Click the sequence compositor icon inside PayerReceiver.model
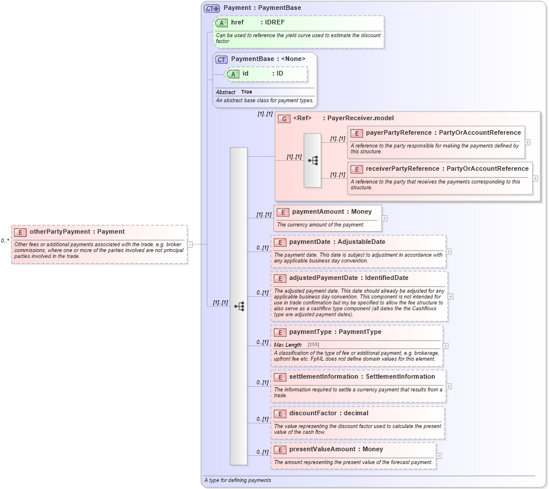Viewport: 549px width, 489px height. [313, 160]
